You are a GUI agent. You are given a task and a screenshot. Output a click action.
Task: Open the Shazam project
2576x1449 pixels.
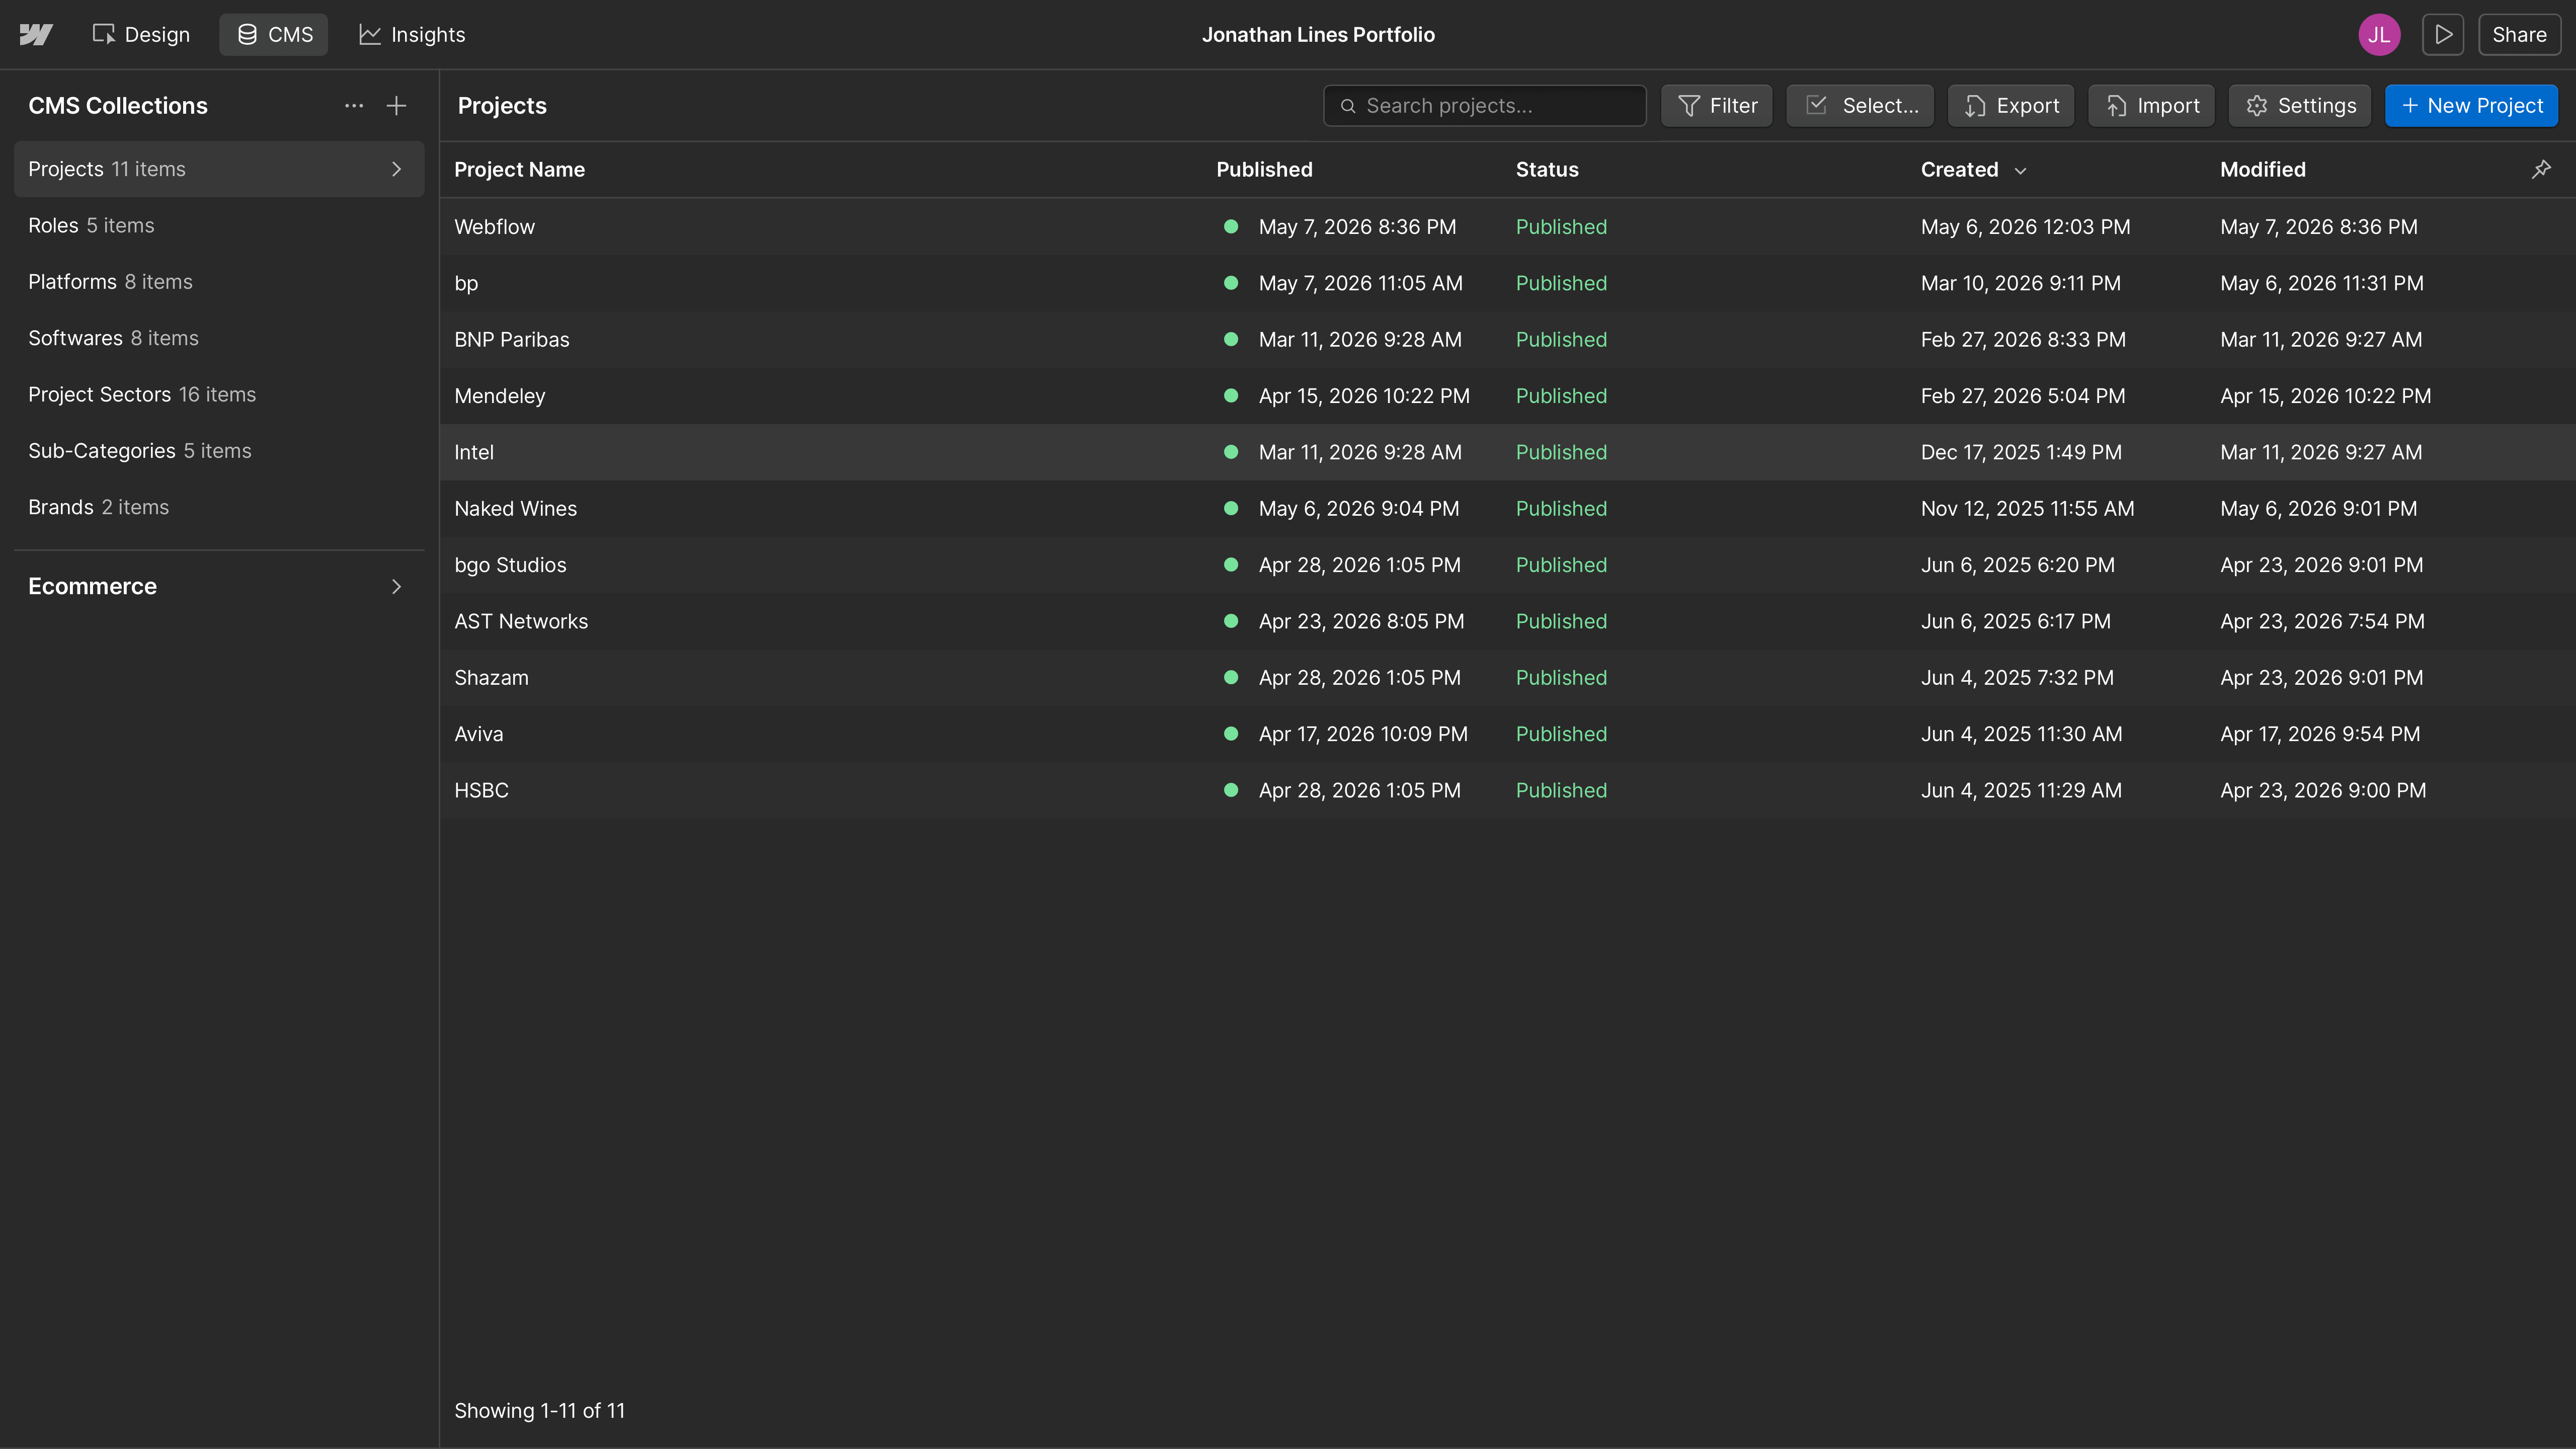[1508, 678]
